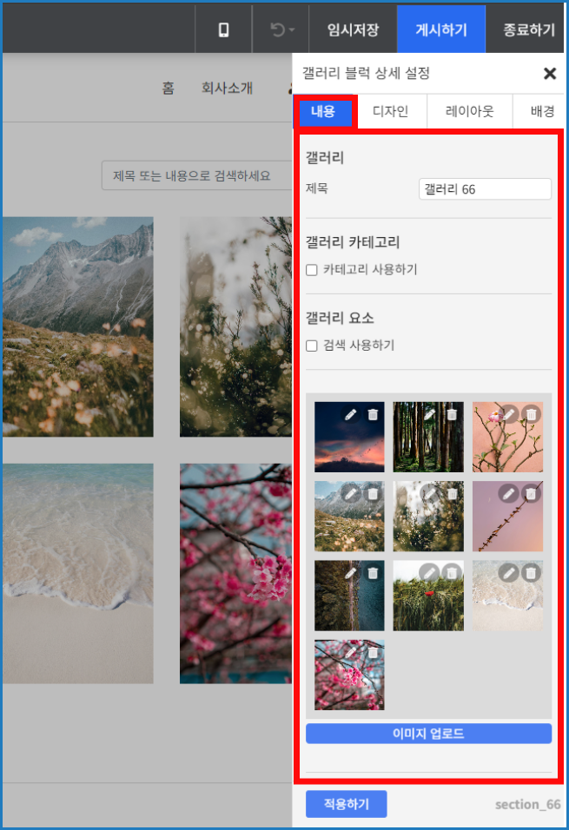Edit the red poppy field image

click(429, 573)
